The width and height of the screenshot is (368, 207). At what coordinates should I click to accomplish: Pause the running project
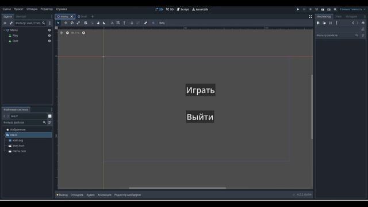(304, 9)
